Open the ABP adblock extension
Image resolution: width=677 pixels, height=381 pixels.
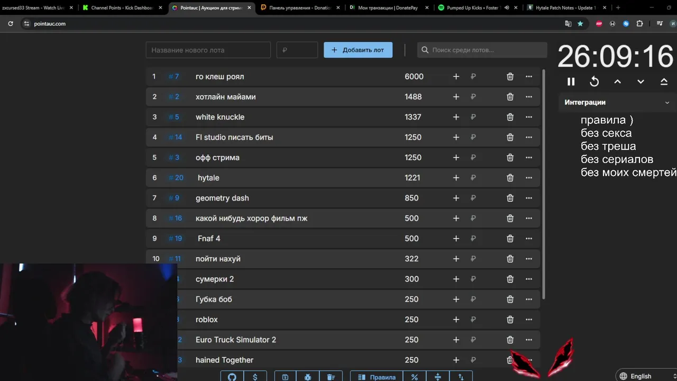click(x=599, y=23)
